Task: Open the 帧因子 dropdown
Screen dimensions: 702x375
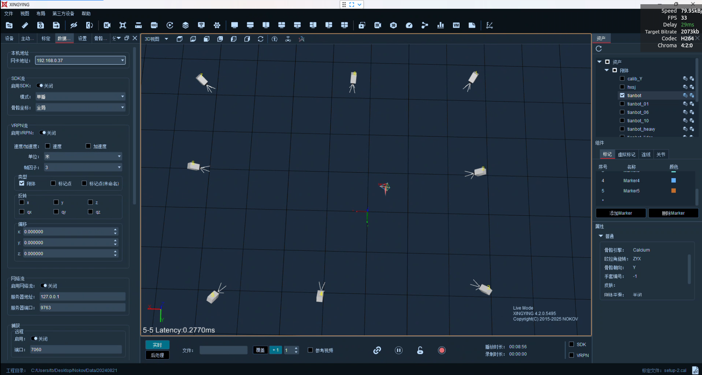Action: 83,167
